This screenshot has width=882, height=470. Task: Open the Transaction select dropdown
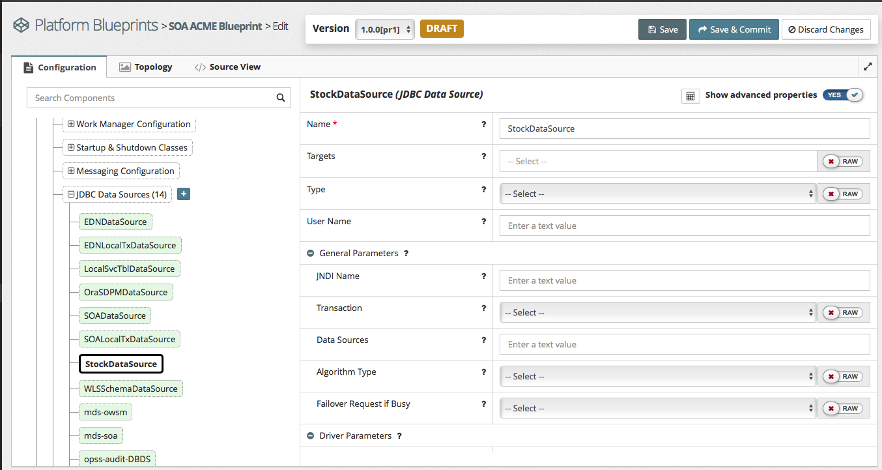click(657, 312)
